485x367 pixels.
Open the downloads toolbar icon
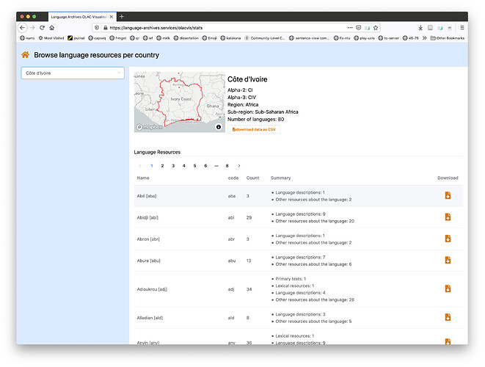[420, 28]
